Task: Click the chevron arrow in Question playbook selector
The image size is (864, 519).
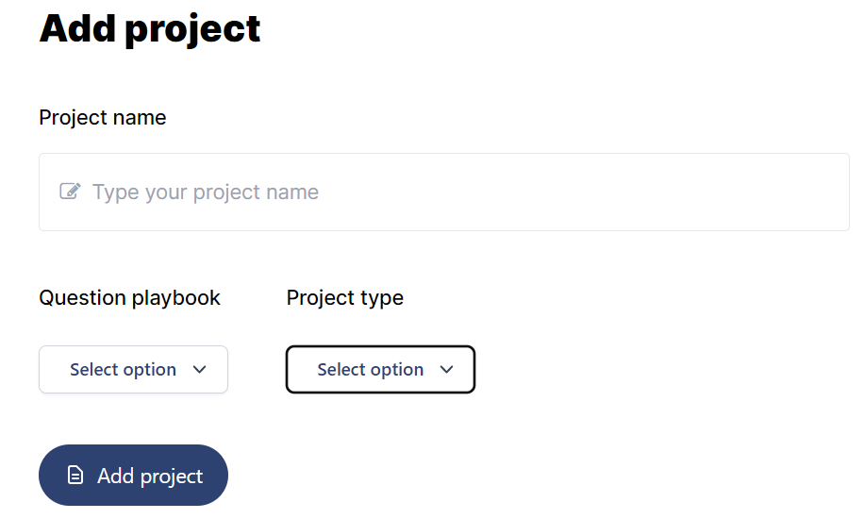Action: [x=199, y=370]
